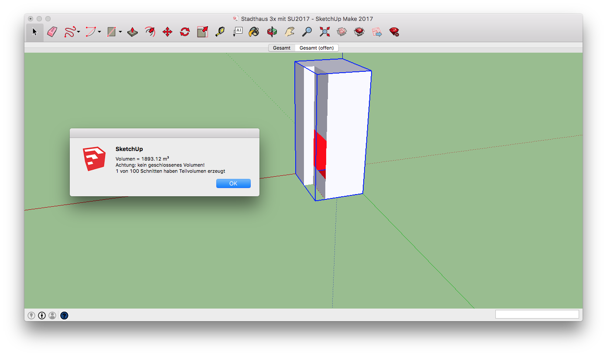607x356 pixels.
Task: Click the measurements input box
Action: (537, 314)
